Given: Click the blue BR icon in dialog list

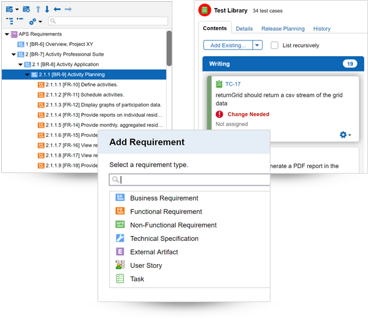Looking at the screenshot, I should (x=120, y=198).
